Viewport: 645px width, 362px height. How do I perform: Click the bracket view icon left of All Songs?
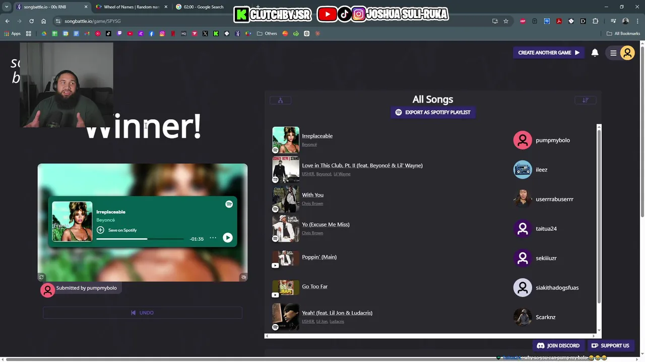coord(280,100)
